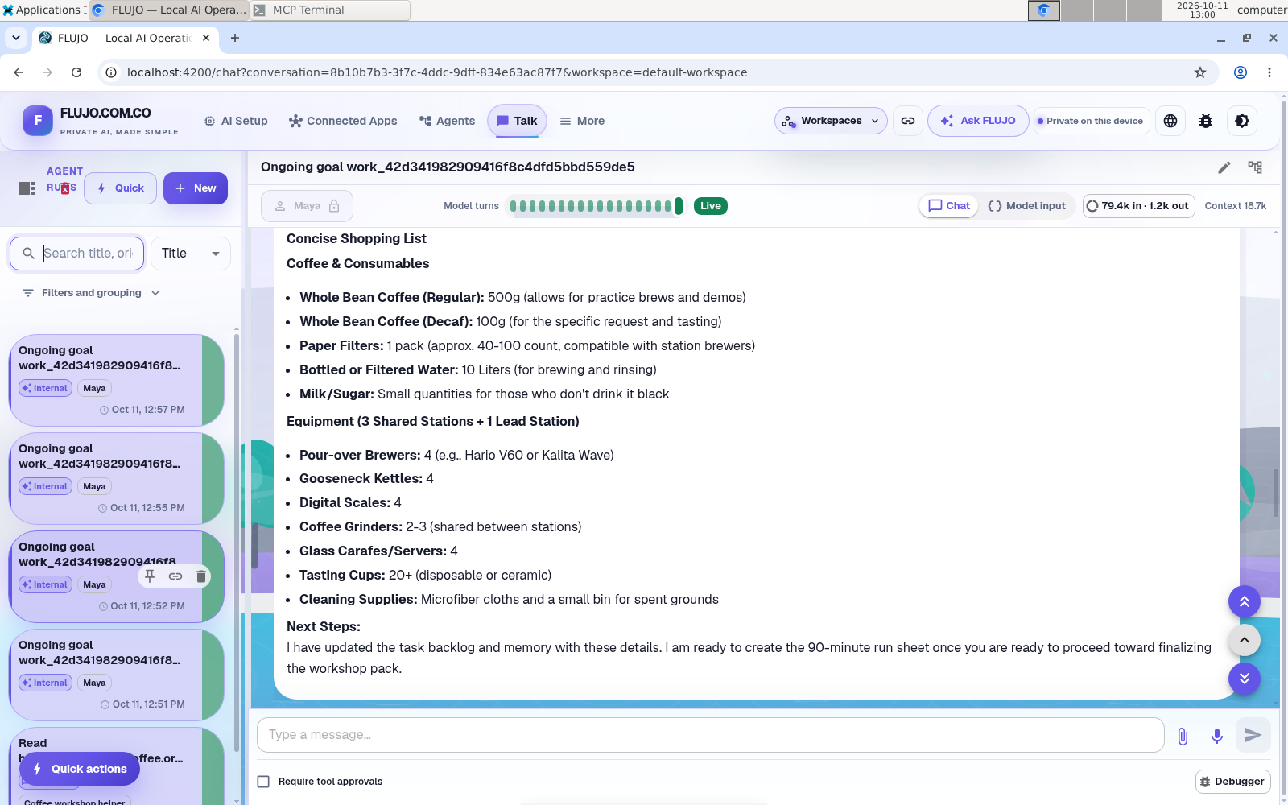Screen dimensions: 1288x805
Task: Open the Debugger button
Action: tap(1232, 782)
